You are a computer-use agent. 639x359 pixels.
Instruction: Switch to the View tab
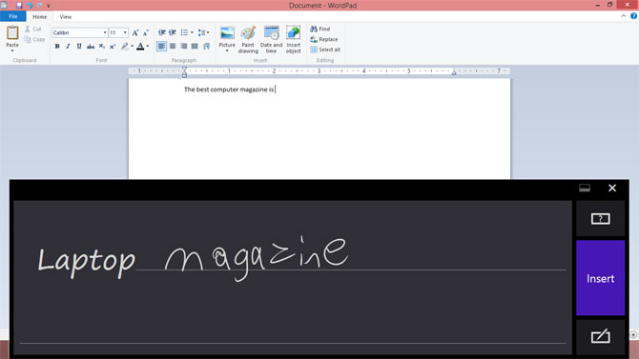65,17
